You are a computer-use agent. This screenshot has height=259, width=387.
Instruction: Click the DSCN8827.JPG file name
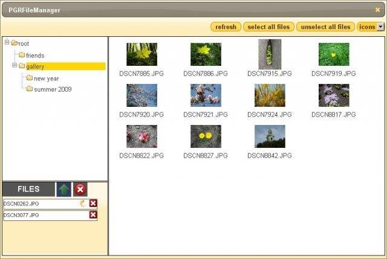pos(206,156)
